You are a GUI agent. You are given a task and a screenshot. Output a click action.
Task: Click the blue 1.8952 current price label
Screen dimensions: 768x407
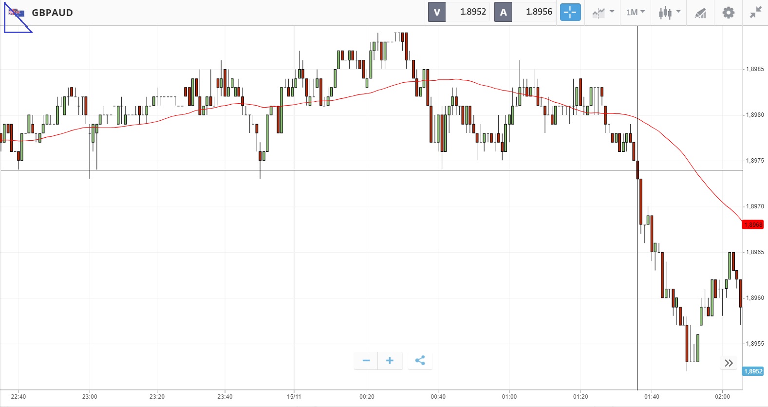point(753,371)
